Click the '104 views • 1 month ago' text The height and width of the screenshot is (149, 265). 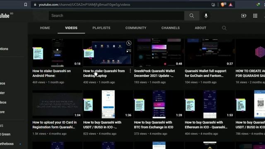[200, 82]
